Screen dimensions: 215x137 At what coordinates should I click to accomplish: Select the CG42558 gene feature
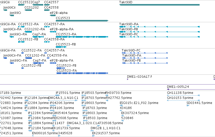point(47,10)
